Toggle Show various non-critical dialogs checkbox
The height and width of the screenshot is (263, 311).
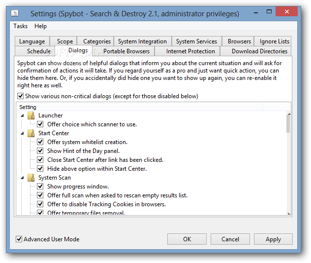click(21, 96)
